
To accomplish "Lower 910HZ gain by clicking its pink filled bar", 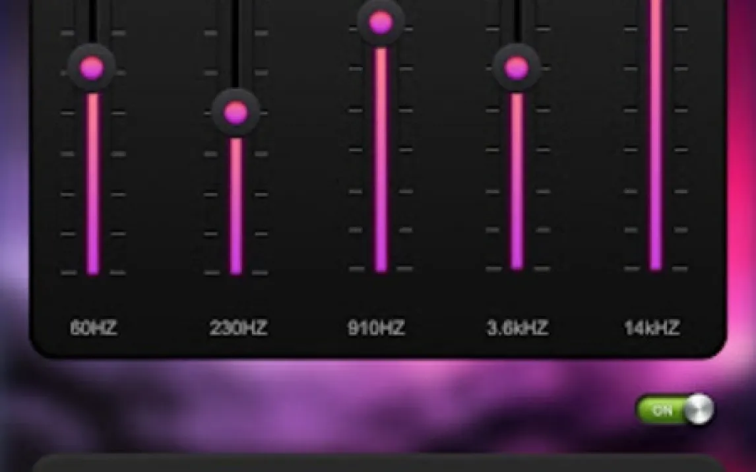I will 381,160.
